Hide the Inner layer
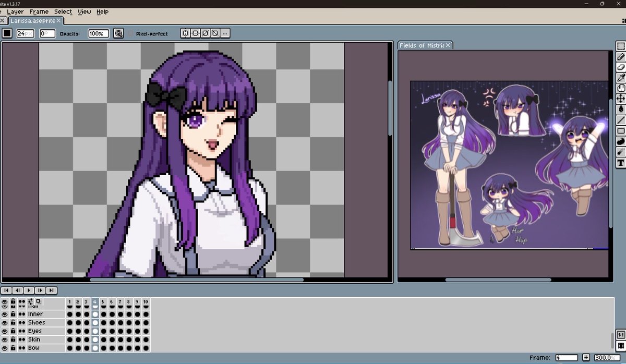 tap(5, 314)
